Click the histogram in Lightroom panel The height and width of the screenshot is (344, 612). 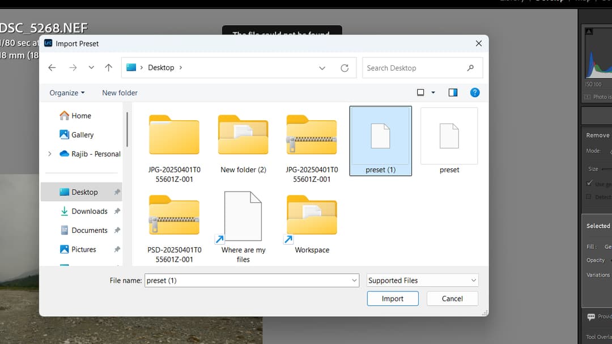coord(598,53)
